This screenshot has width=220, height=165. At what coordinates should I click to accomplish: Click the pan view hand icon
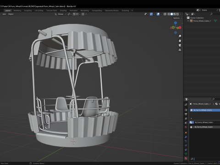coord(180,41)
